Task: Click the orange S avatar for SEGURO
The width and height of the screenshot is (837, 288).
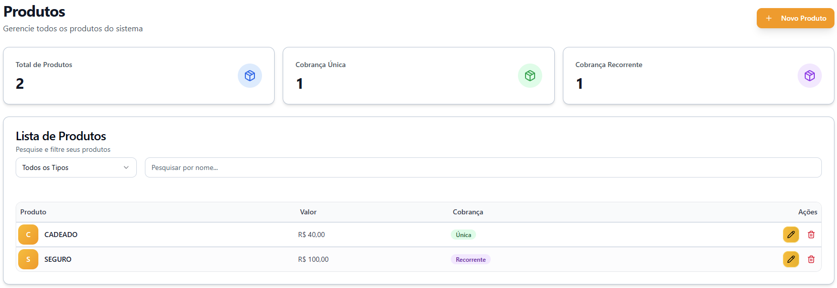Action: pos(28,259)
